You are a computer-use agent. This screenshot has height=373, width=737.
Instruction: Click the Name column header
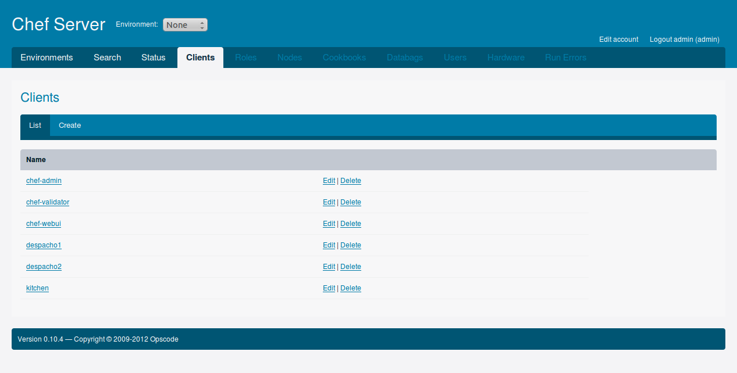pos(36,159)
